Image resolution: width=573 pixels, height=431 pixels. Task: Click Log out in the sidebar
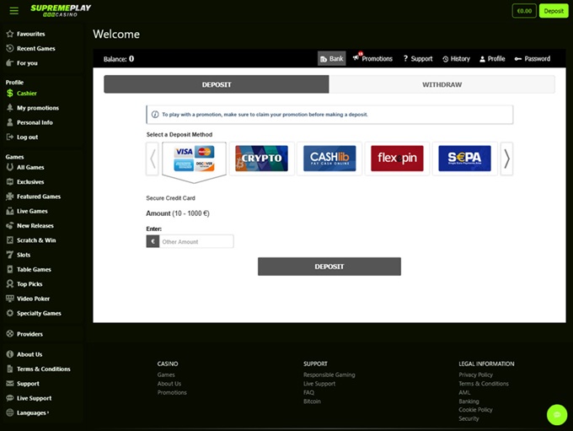tap(27, 137)
